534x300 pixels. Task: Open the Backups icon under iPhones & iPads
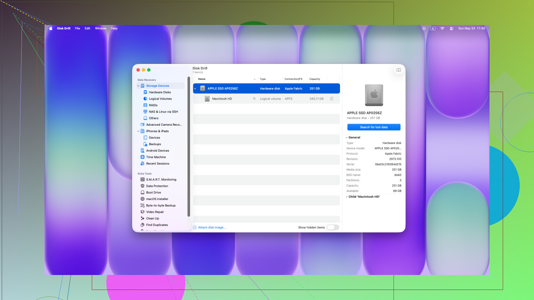[x=145, y=144]
